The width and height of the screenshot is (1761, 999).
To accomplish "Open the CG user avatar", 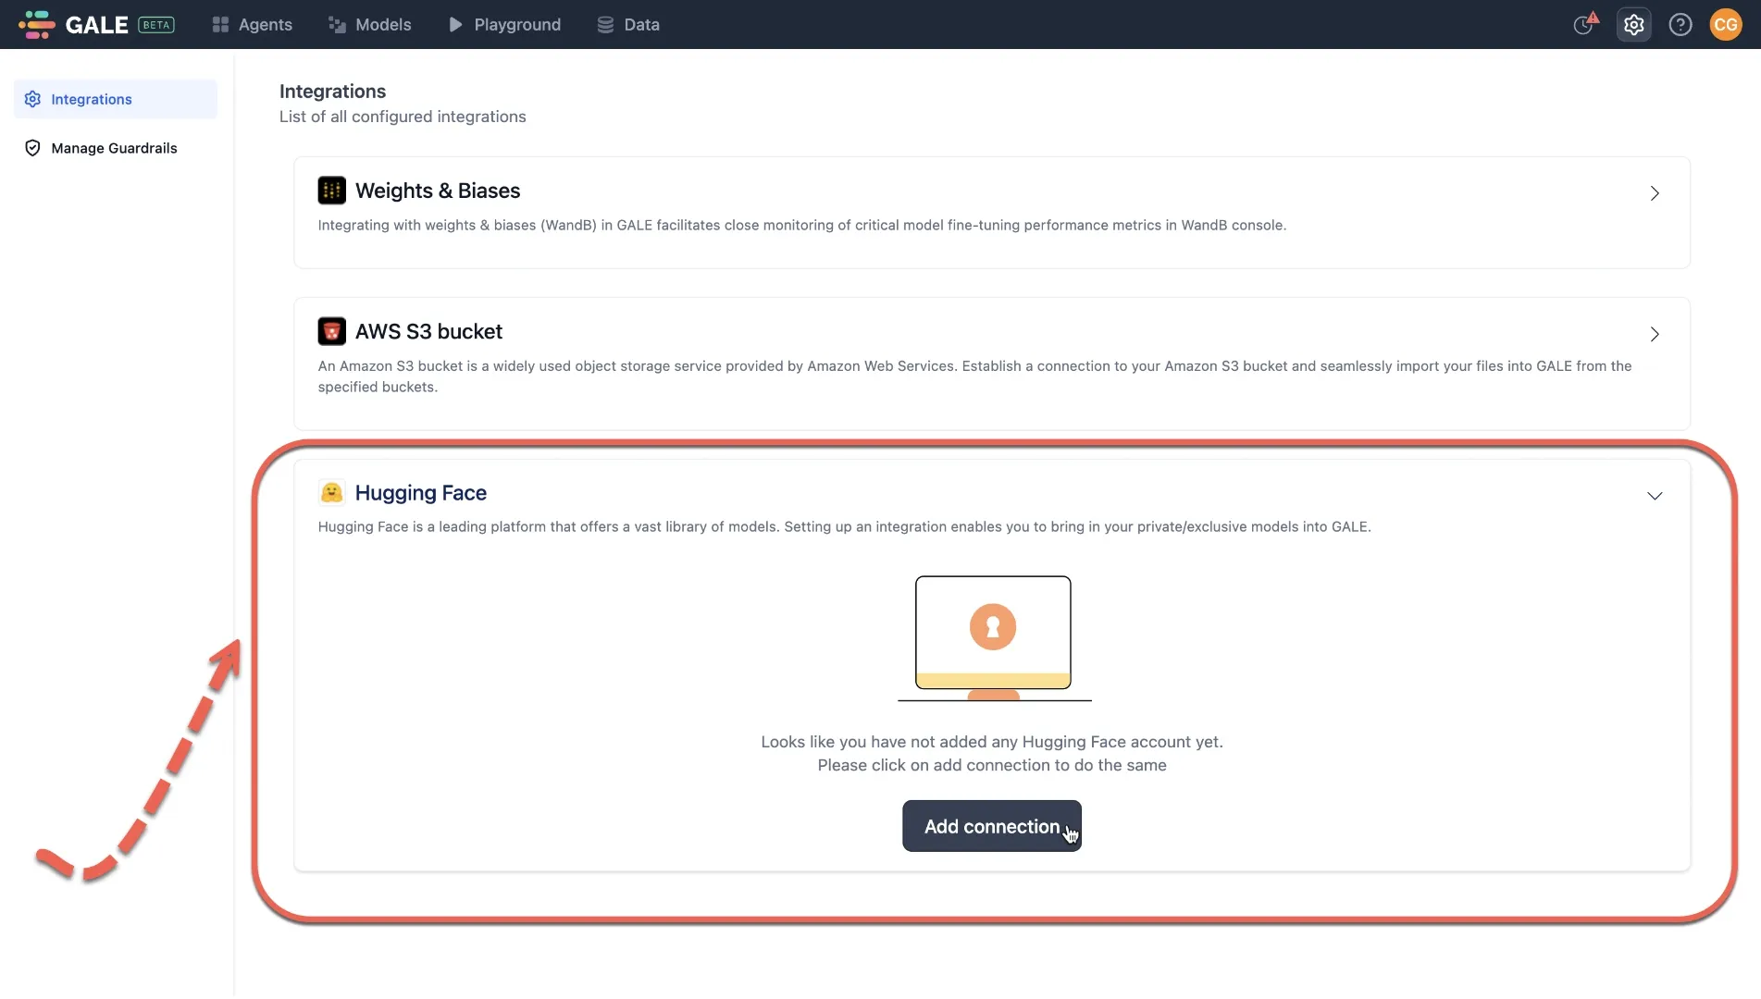I will tap(1726, 24).
